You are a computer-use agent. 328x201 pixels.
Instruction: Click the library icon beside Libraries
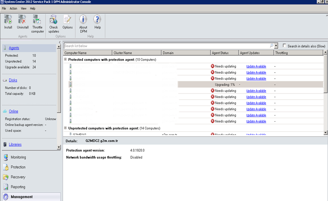(x=5, y=144)
